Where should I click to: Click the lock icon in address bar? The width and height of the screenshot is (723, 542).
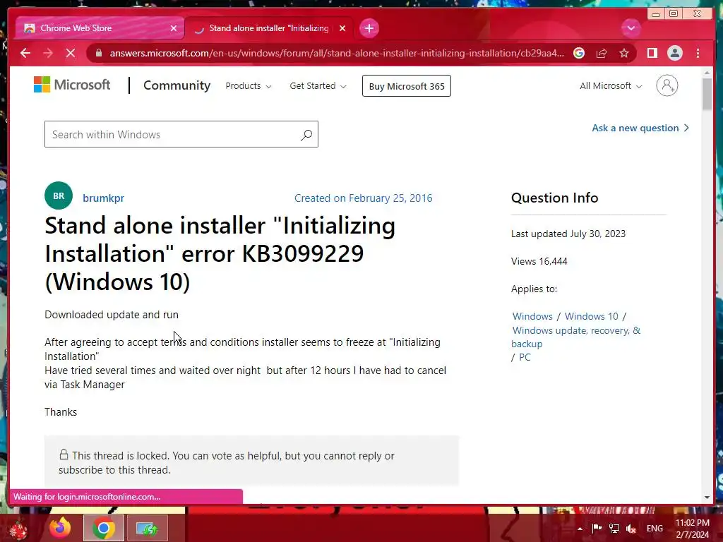(x=98, y=53)
